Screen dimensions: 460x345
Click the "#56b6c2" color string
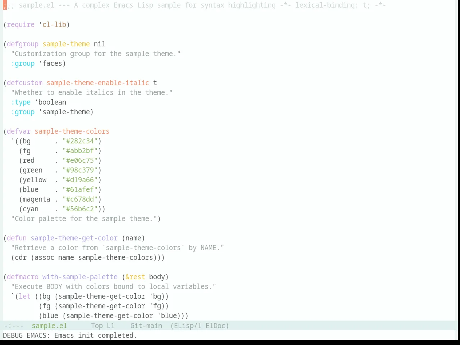tap(80, 209)
